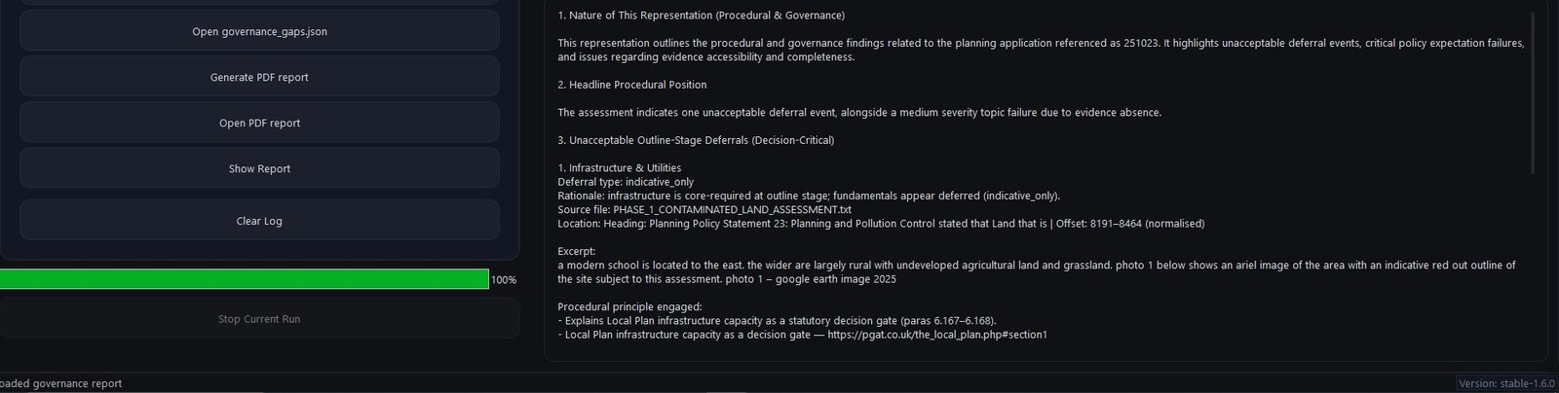Click the green progress bar

coord(244,279)
